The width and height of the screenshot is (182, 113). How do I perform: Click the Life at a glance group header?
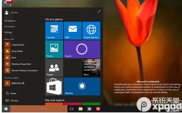point(54,19)
